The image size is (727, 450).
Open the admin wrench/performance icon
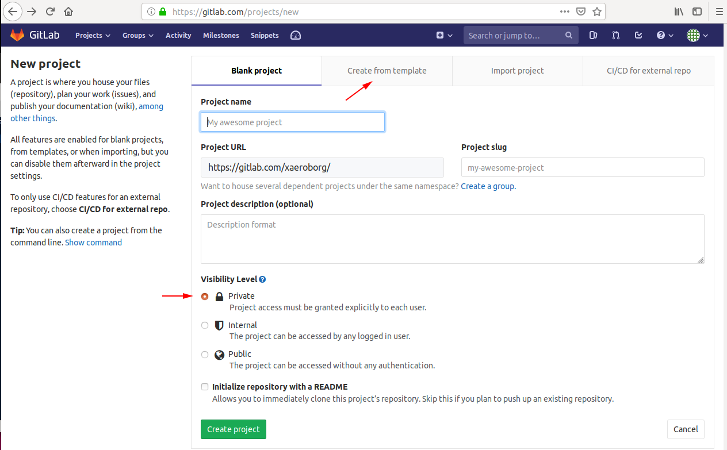296,35
